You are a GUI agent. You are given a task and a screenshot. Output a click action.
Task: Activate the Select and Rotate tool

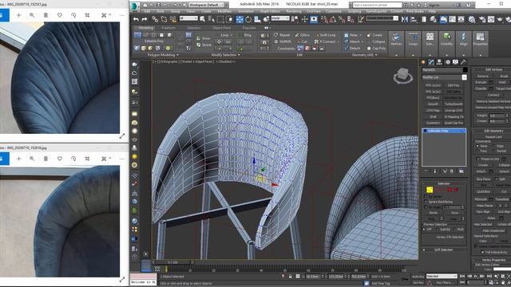248,19
